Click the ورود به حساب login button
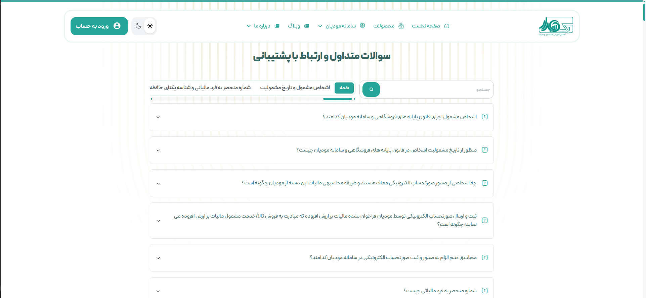Viewport: 646px width, 298px height. (x=99, y=26)
